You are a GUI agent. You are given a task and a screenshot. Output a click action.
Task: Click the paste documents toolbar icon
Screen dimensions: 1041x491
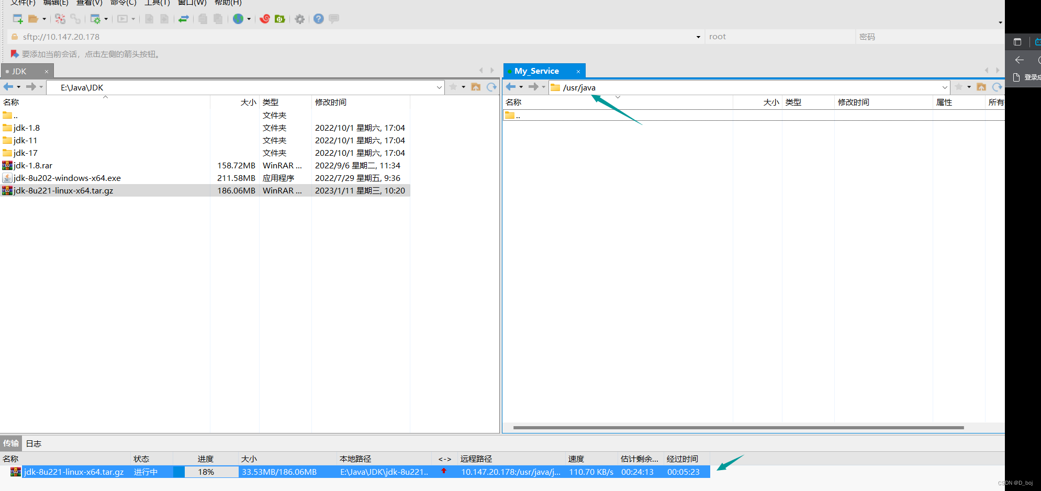pos(218,19)
